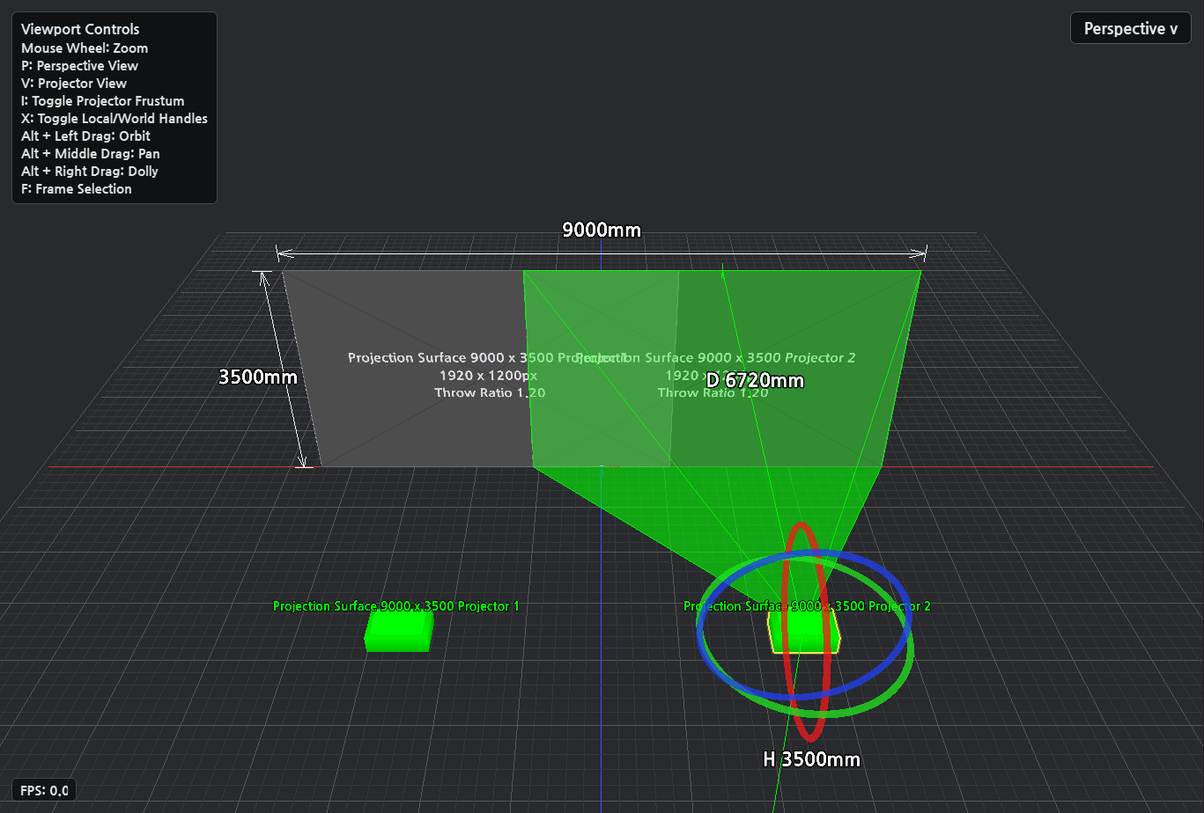The image size is (1204, 813).
Task: Click the Frame Selection shortcut hint
Action: point(77,188)
